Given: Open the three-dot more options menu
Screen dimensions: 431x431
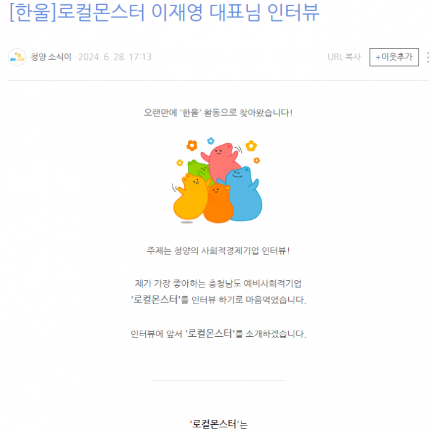Looking at the screenshot, I should click(x=428, y=57).
